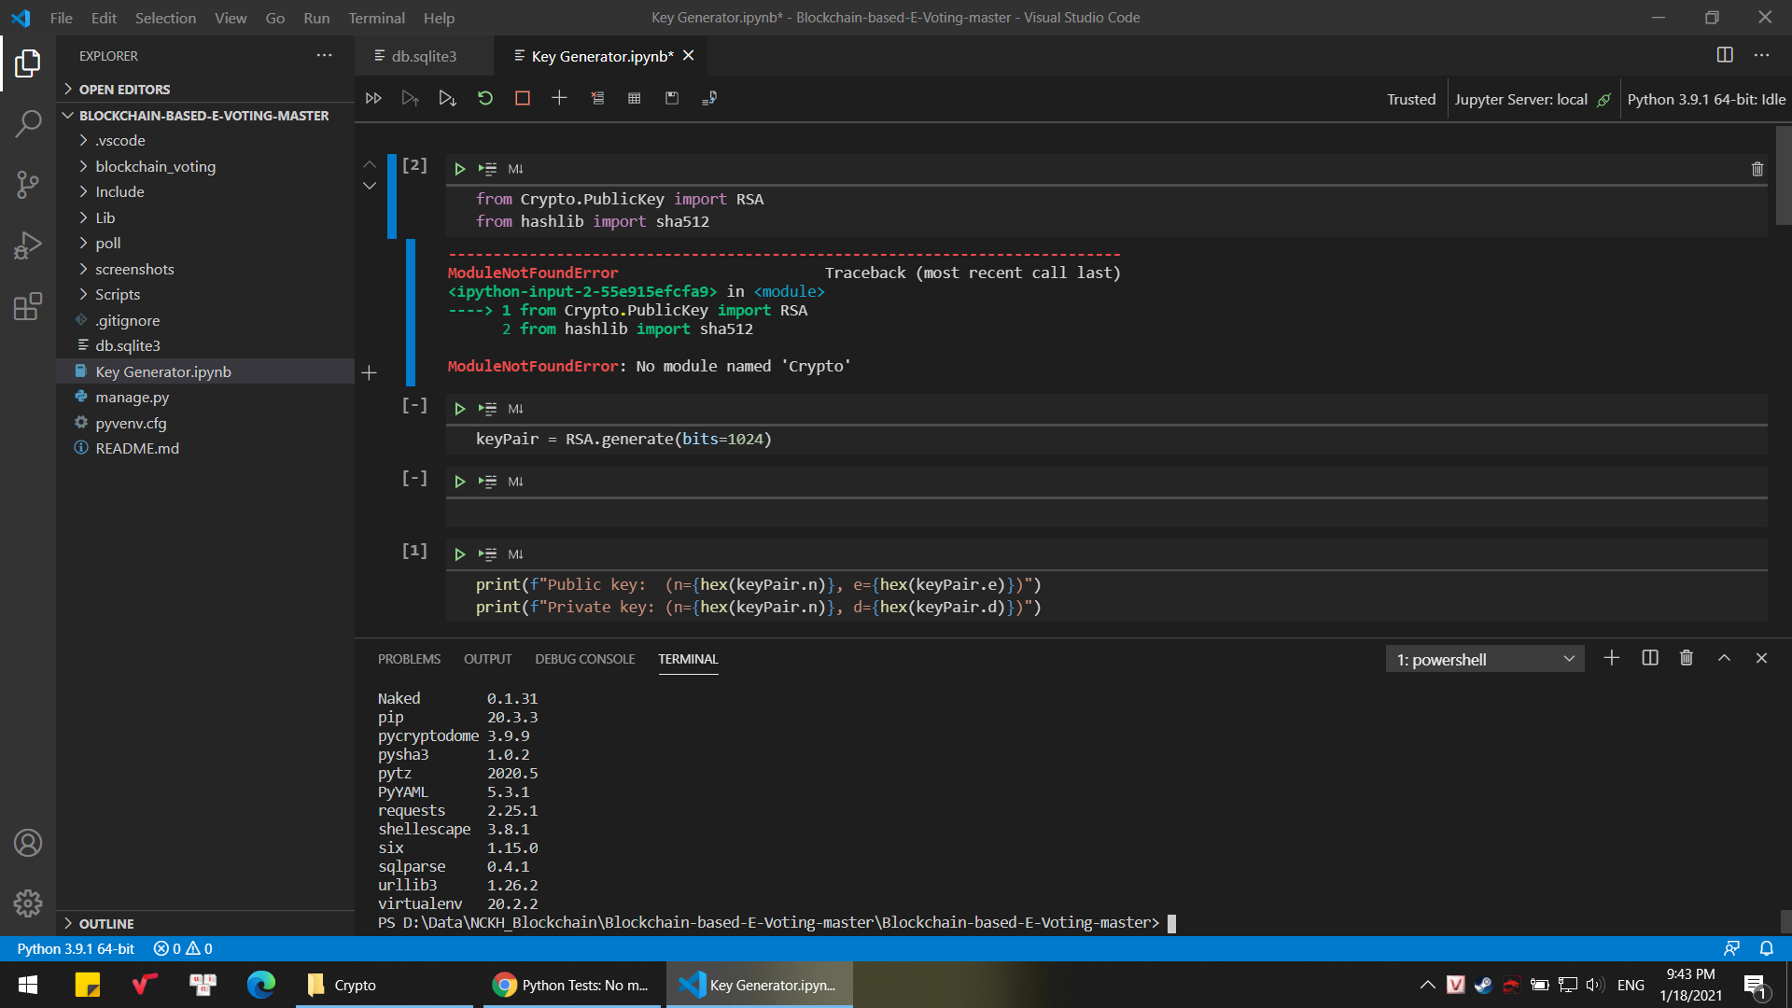The height and width of the screenshot is (1008, 1792).
Task: Click the Run All Cells button in toolbar
Action: pos(371,97)
